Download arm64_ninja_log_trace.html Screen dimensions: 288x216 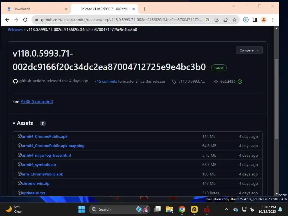(46, 155)
